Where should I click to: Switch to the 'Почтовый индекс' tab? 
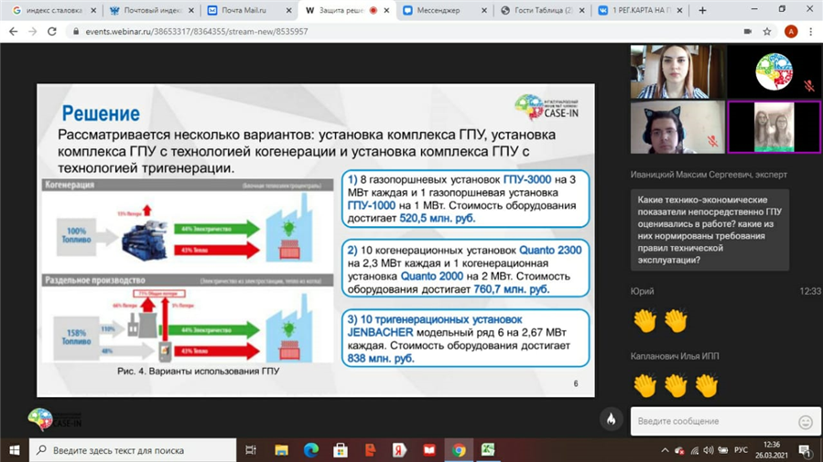point(152,10)
